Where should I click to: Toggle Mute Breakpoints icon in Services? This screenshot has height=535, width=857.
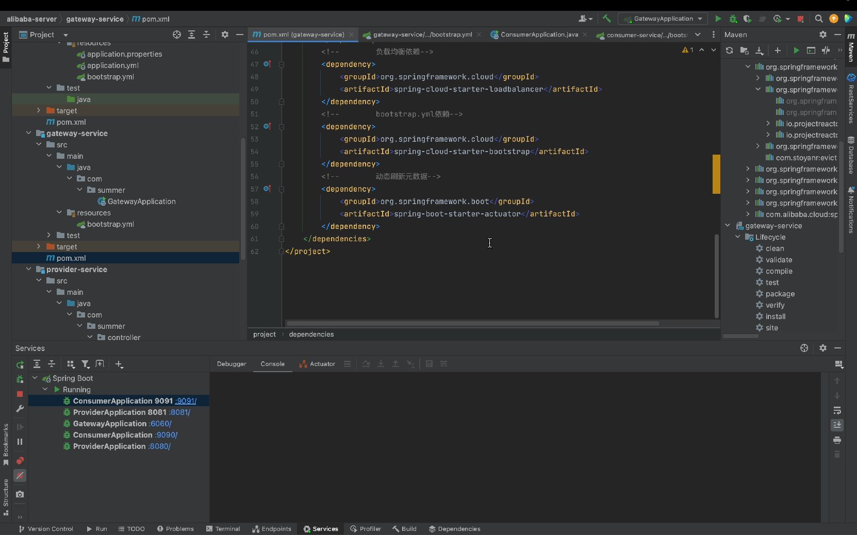[20, 475]
